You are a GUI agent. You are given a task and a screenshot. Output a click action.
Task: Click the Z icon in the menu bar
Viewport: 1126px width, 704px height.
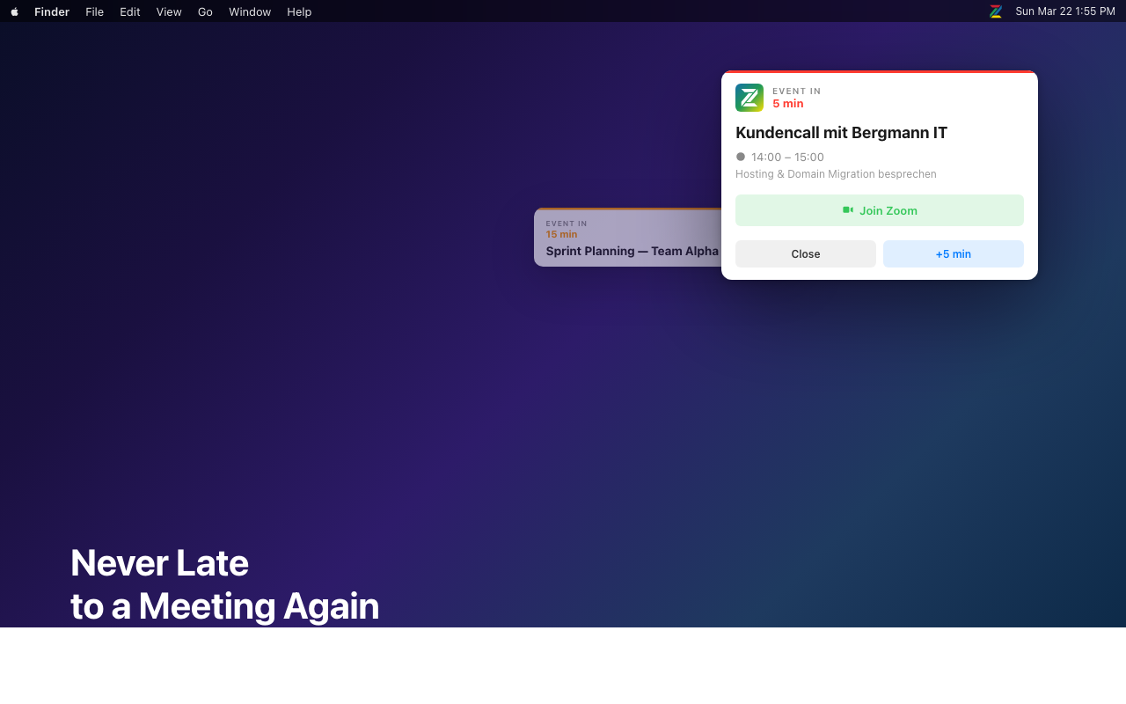pyautogui.click(x=995, y=11)
